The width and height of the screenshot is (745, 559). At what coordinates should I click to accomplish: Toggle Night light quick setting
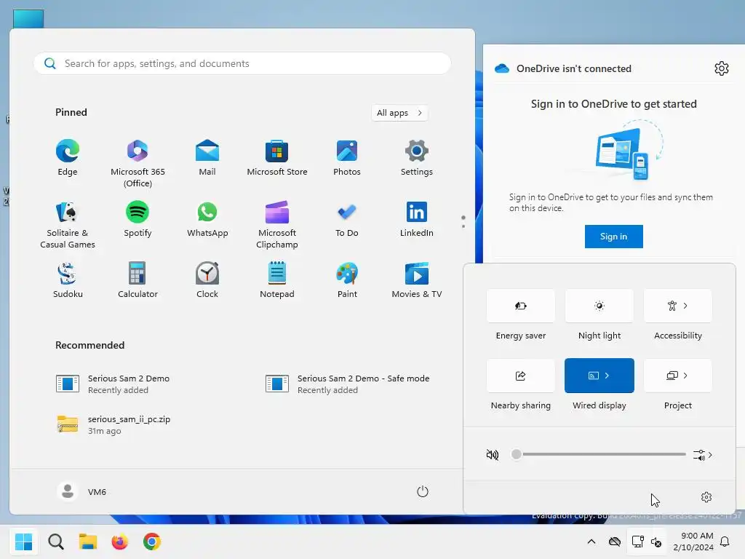click(599, 306)
